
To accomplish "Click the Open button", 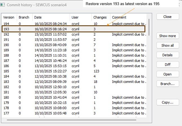I will click(x=167, y=75).
